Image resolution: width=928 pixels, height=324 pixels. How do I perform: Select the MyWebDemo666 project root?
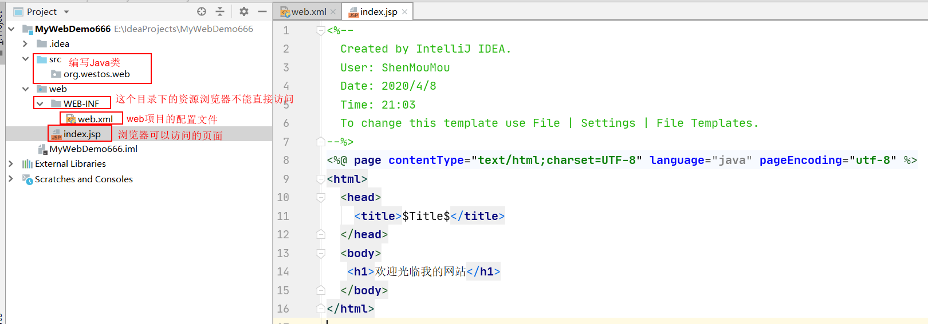click(73, 29)
